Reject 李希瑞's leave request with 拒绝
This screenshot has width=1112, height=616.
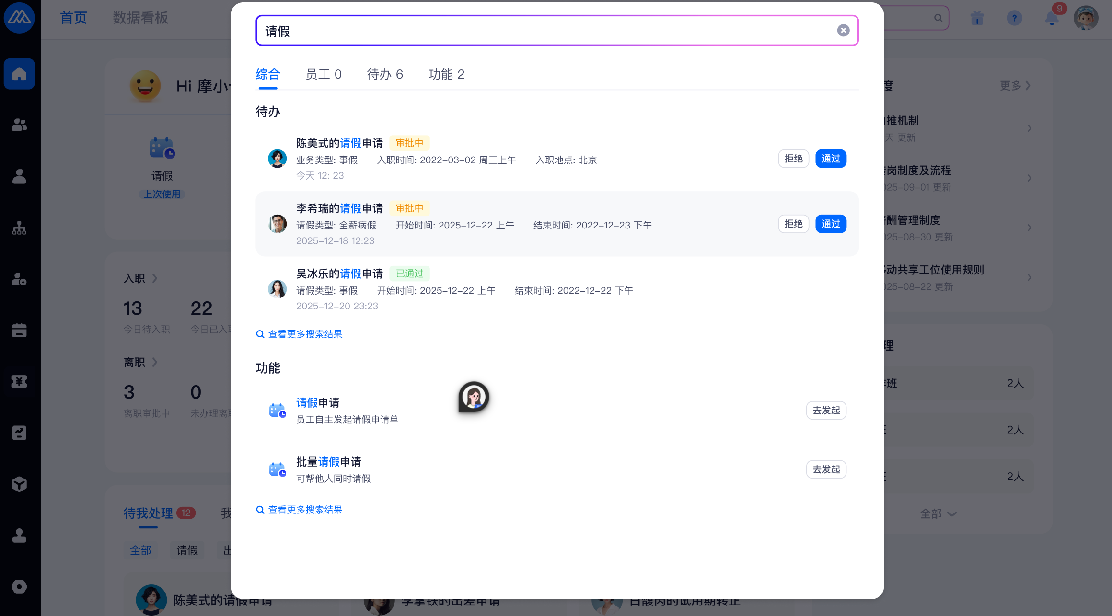[793, 224]
